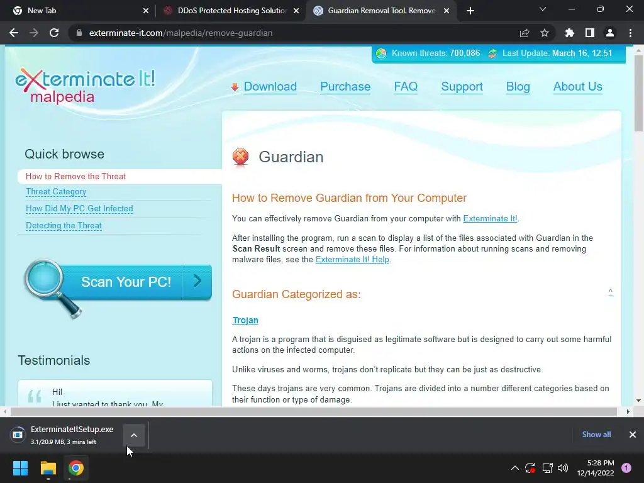Open the Trojan category link
The height and width of the screenshot is (483, 644).
[245, 320]
